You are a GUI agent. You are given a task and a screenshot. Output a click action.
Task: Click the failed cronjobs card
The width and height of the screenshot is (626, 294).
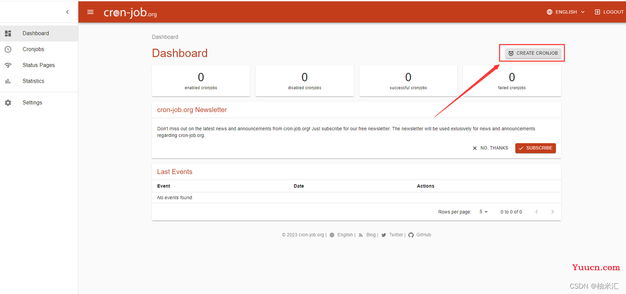coord(512,81)
